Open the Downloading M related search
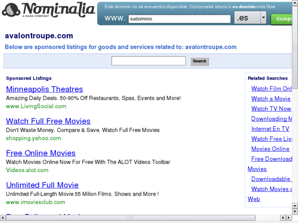 272,119
